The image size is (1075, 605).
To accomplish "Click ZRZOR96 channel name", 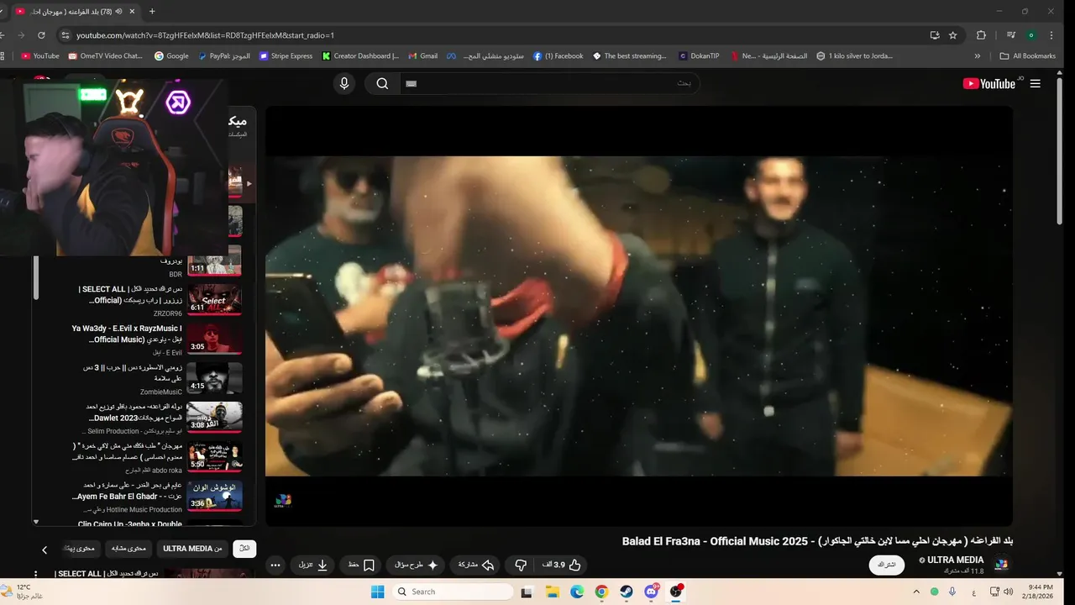I will [x=168, y=313].
